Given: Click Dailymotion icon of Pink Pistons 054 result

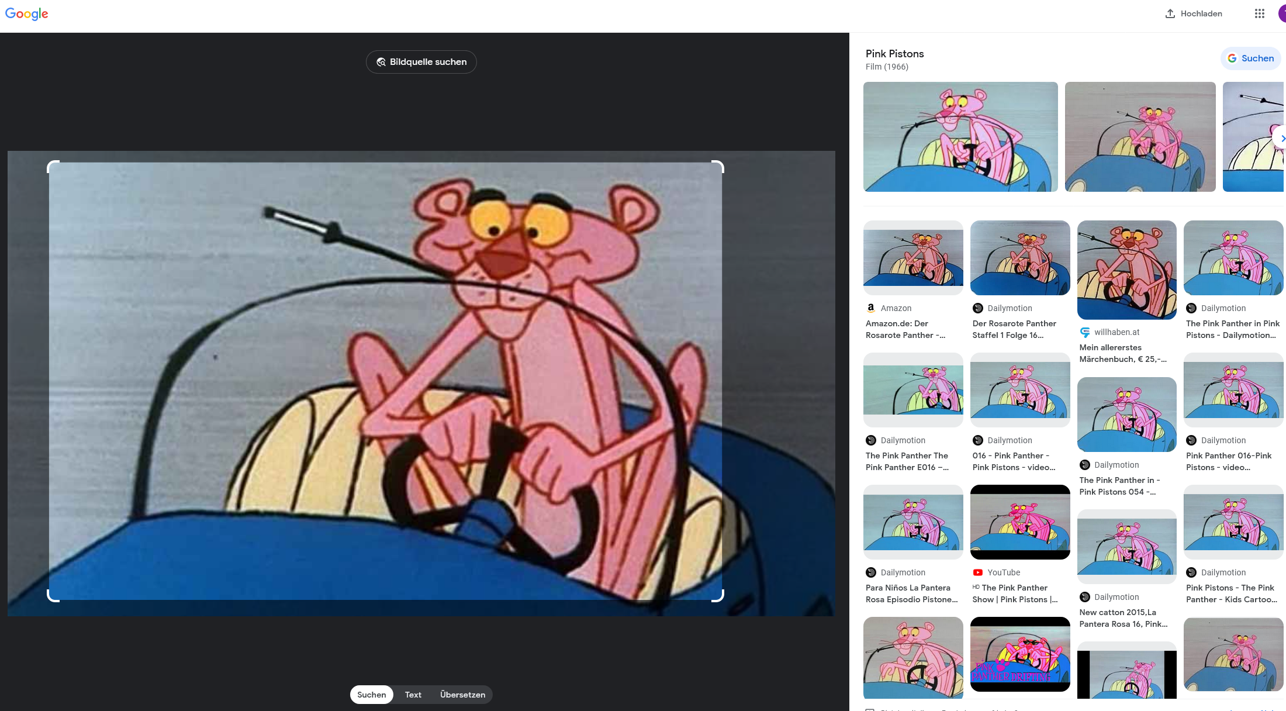Looking at the screenshot, I should (1085, 465).
